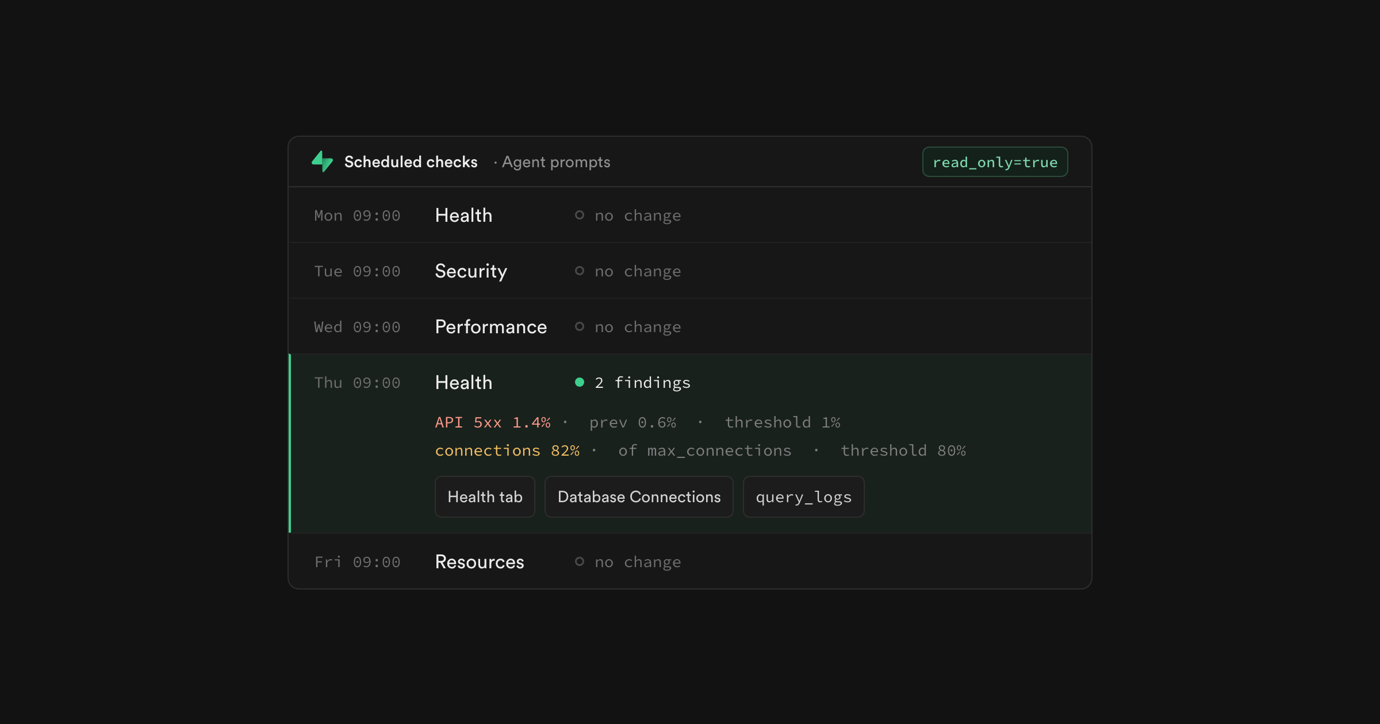Click the connections 82% finding
Screen dimensions: 1380x724
507,450
